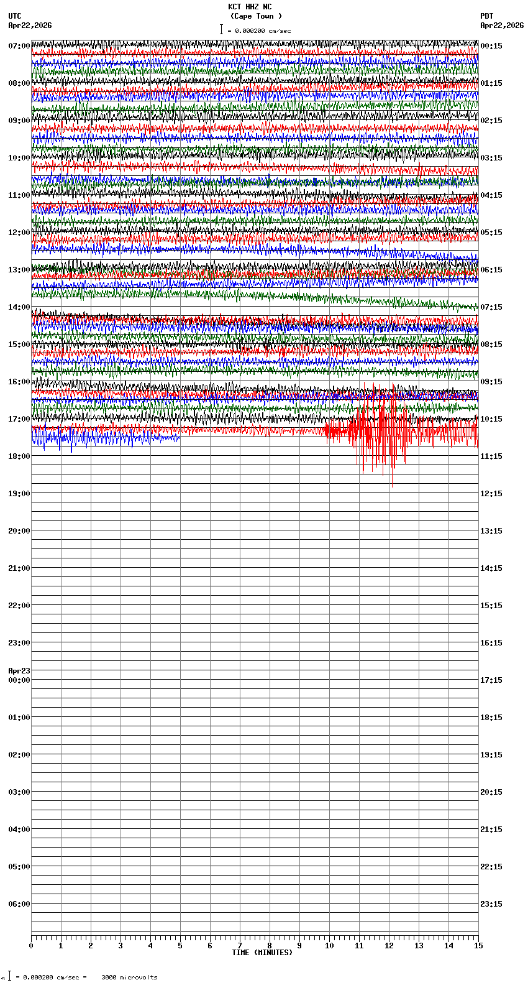The height and width of the screenshot is (985, 528).
Task: Select the '11:00' UTC hour label
Action: (19, 195)
